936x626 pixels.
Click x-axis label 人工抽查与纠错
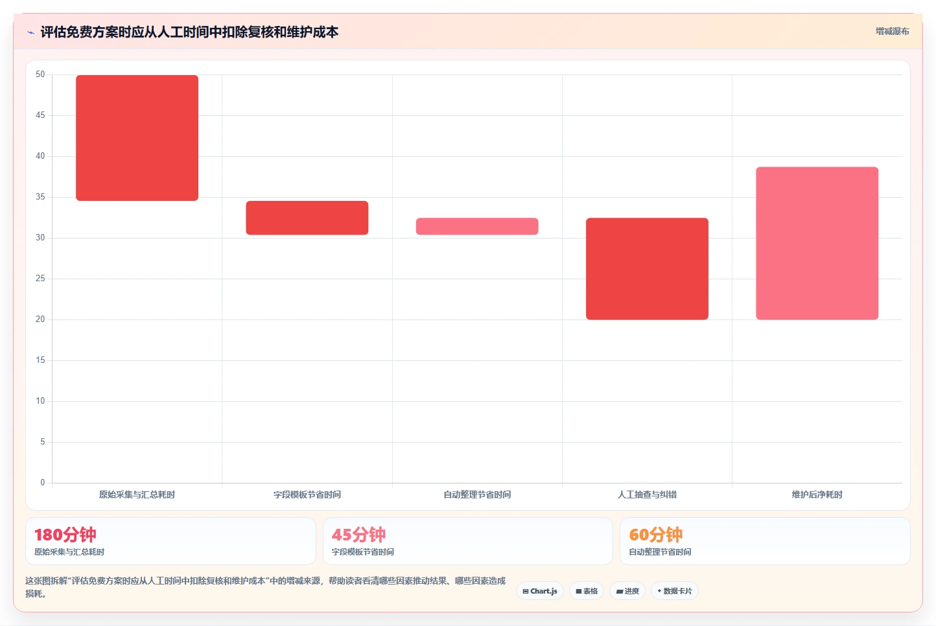tap(647, 494)
